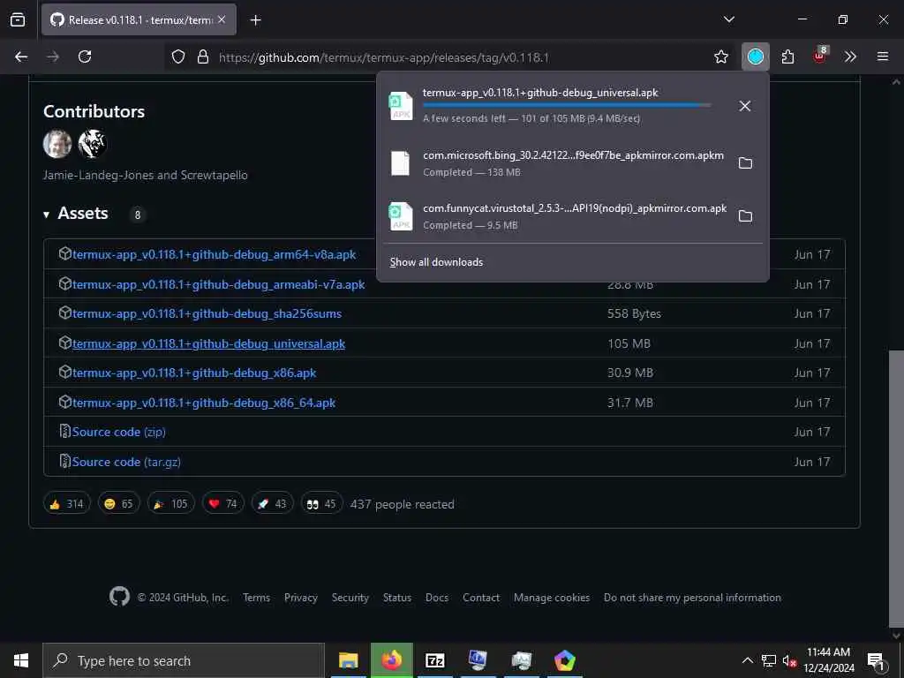The height and width of the screenshot is (678, 904).
Task: Download termux sha256sums file
Action: tap(207, 314)
